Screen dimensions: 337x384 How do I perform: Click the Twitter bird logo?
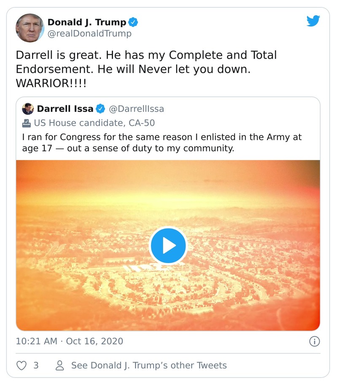pyautogui.click(x=313, y=21)
